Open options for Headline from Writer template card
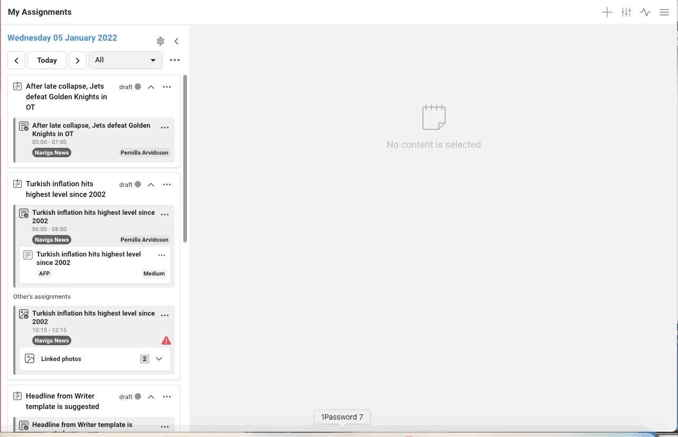The image size is (678, 437). 167,397
